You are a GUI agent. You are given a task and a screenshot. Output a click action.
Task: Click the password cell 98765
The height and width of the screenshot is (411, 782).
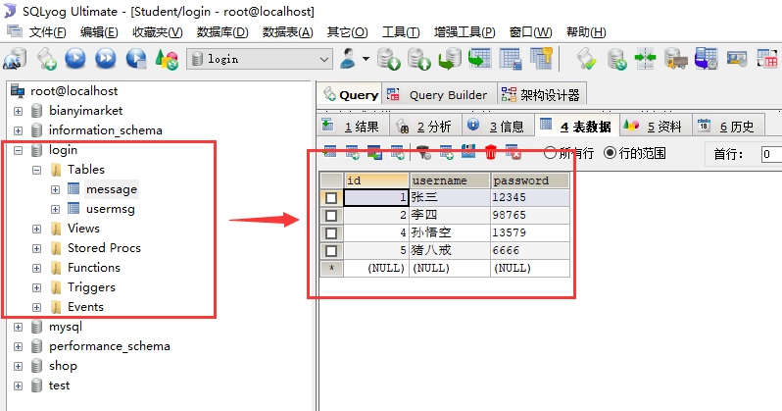530,215
